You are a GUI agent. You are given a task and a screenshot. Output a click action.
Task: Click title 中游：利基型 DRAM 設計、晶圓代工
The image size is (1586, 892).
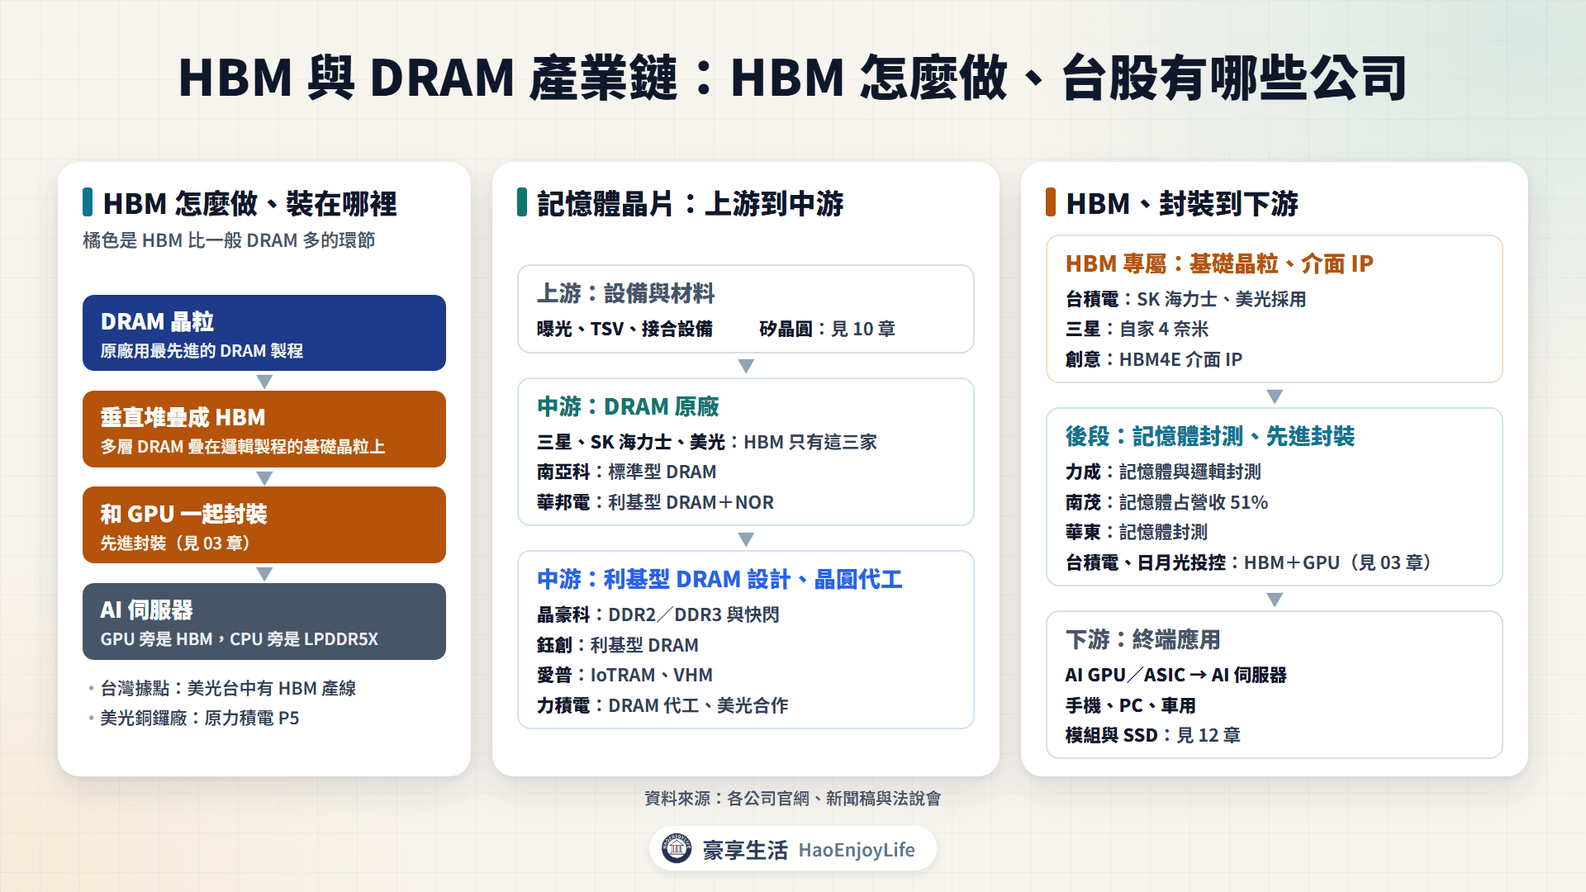point(719,579)
